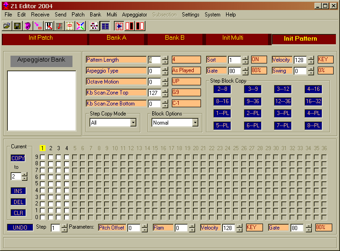
Task: Click the As Played value label
Action: coord(186,70)
